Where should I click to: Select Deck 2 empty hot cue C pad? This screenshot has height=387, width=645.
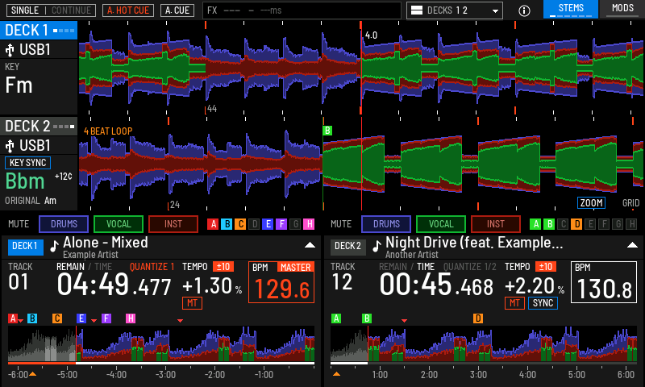[563, 224]
